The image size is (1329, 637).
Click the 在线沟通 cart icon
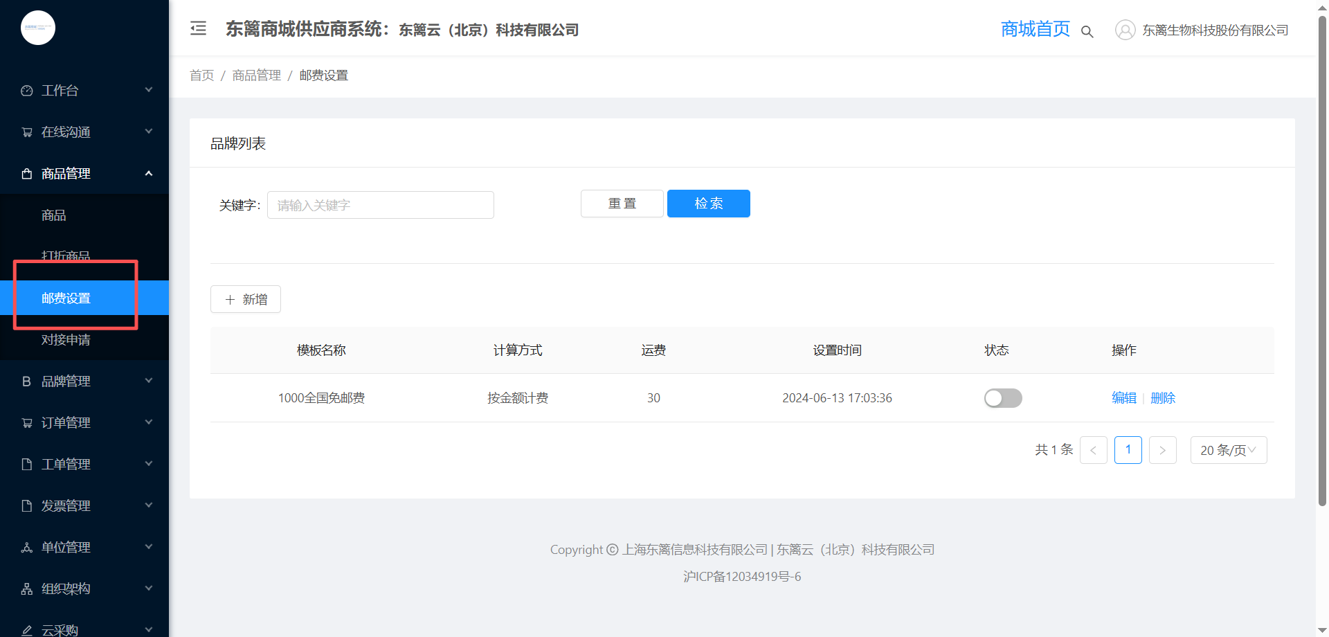(x=27, y=132)
